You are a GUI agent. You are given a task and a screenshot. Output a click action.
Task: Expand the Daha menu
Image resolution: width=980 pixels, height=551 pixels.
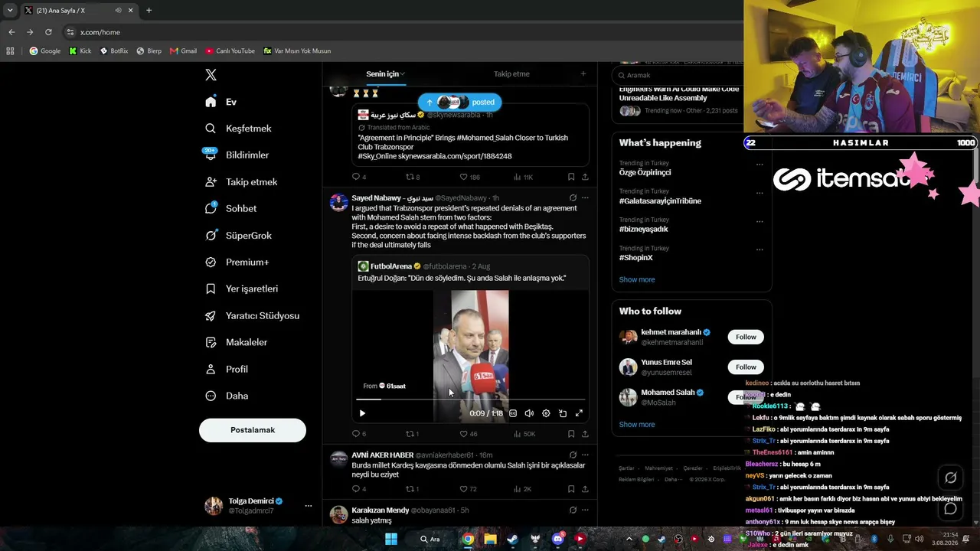click(x=226, y=396)
